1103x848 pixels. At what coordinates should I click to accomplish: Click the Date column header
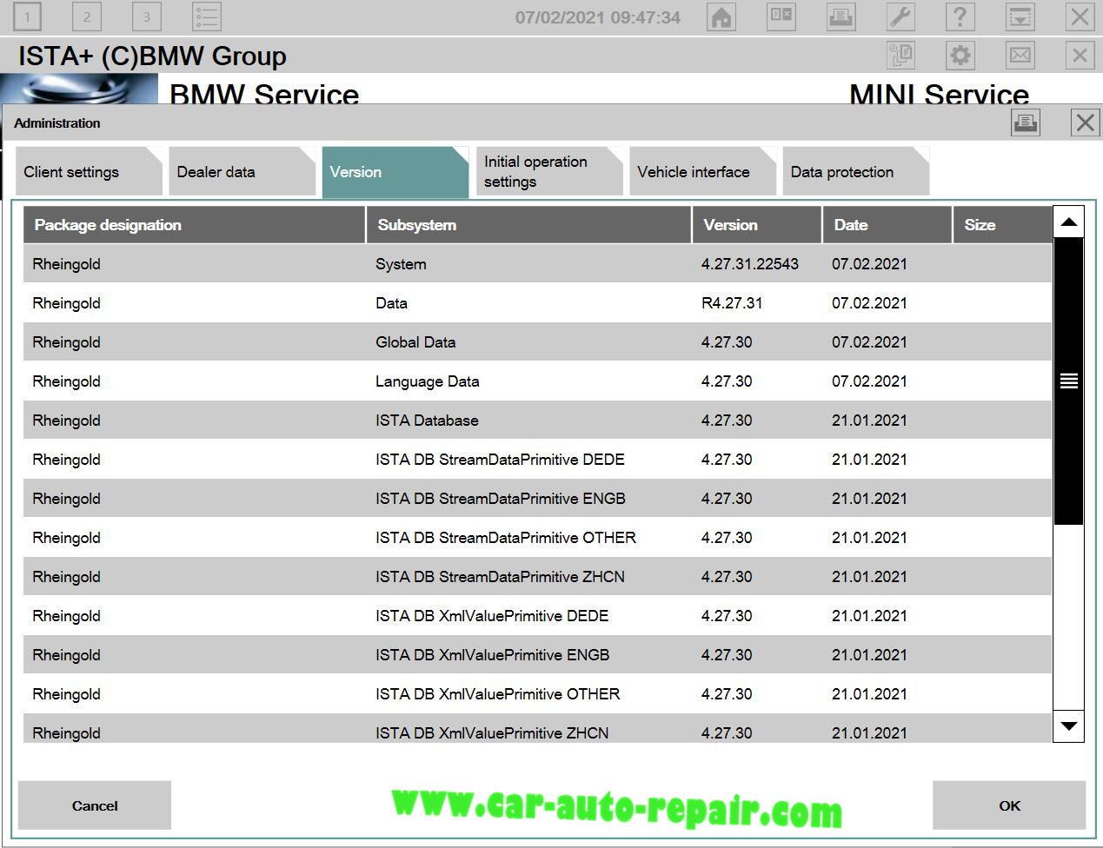(887, 225)
